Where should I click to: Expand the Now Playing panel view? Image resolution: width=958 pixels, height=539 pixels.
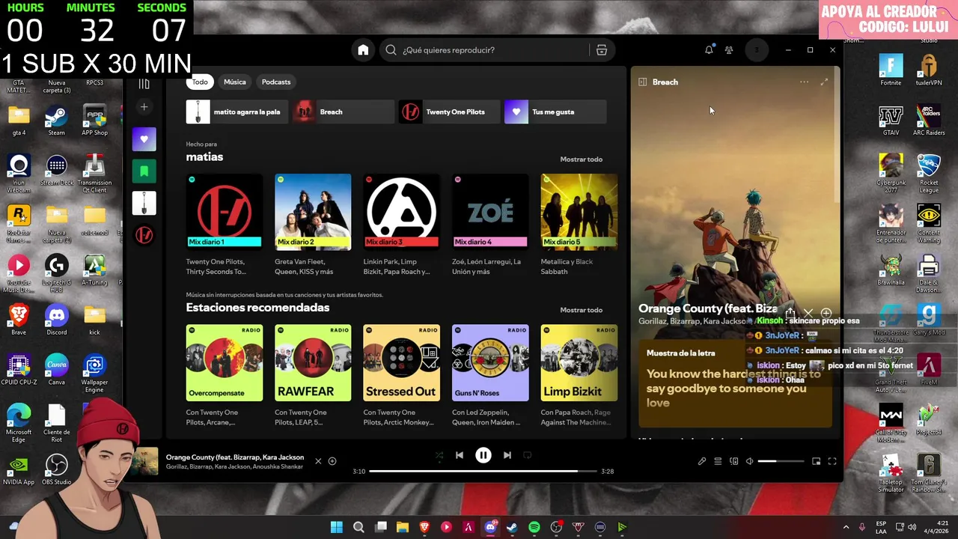pos(824,82)
